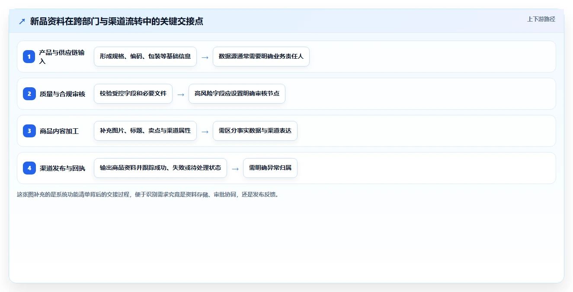
Task: Click the diagonal arrow icon beside the title
Action: point(22,22)
